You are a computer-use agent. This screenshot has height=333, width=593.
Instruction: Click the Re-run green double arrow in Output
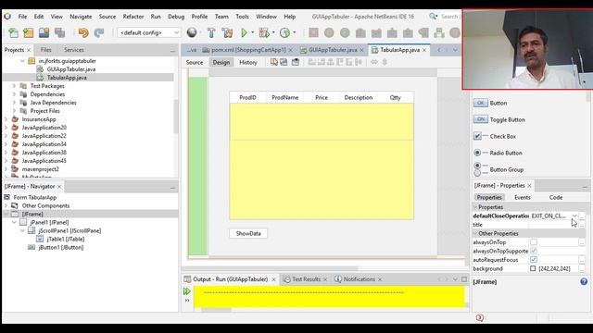click(187, 291)
